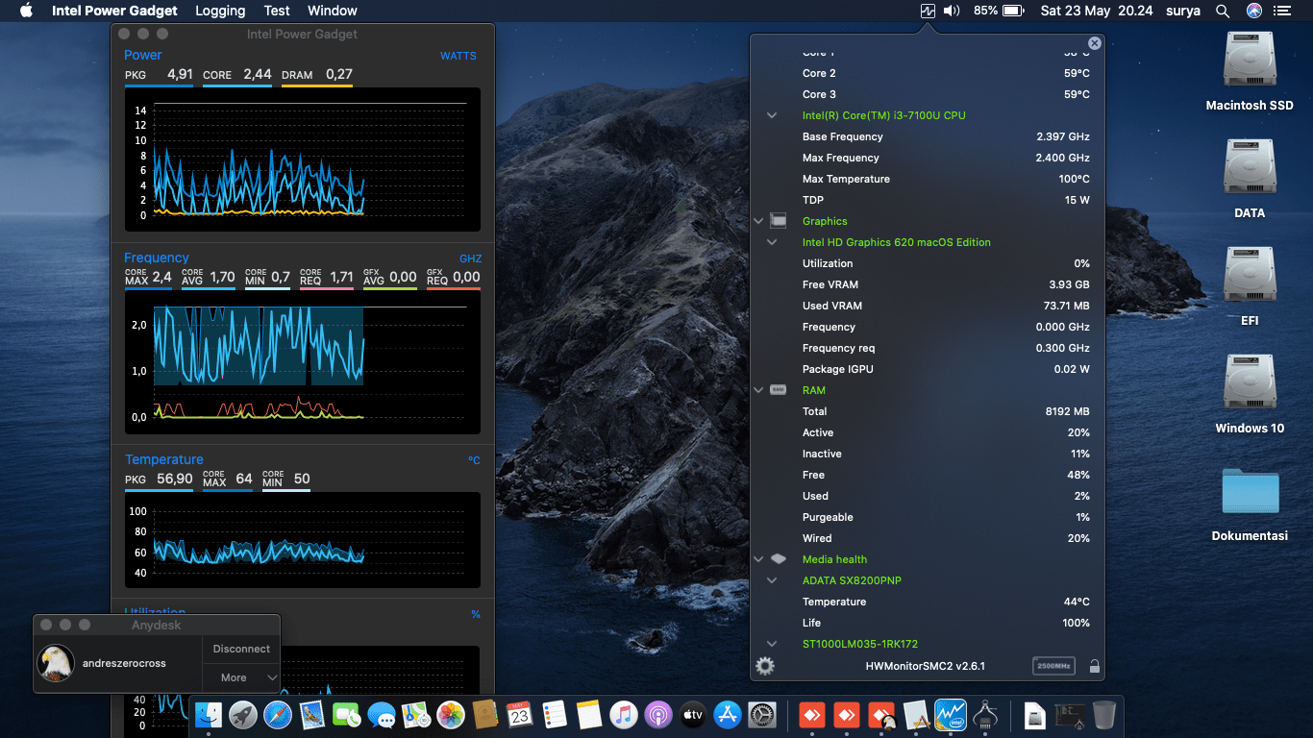Launch Safari from the Dock
Image resolution: width=1313 pixels, height=738 pixels.
tap(278, 715)
